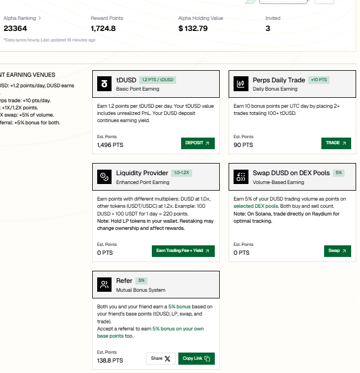Click the Liquidity Provider card header

click(156, 177)
